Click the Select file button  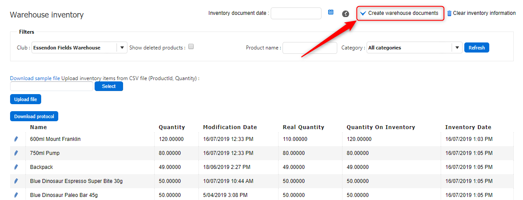tap(109, 86)
